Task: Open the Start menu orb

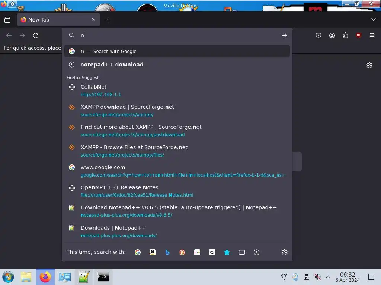Action: point(8,277)
